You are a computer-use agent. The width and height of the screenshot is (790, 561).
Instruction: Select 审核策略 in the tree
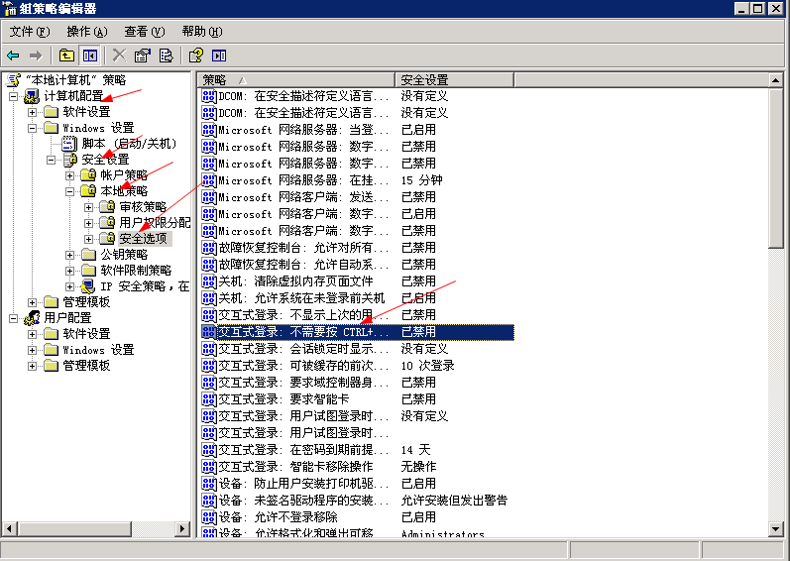pos(143,207)
